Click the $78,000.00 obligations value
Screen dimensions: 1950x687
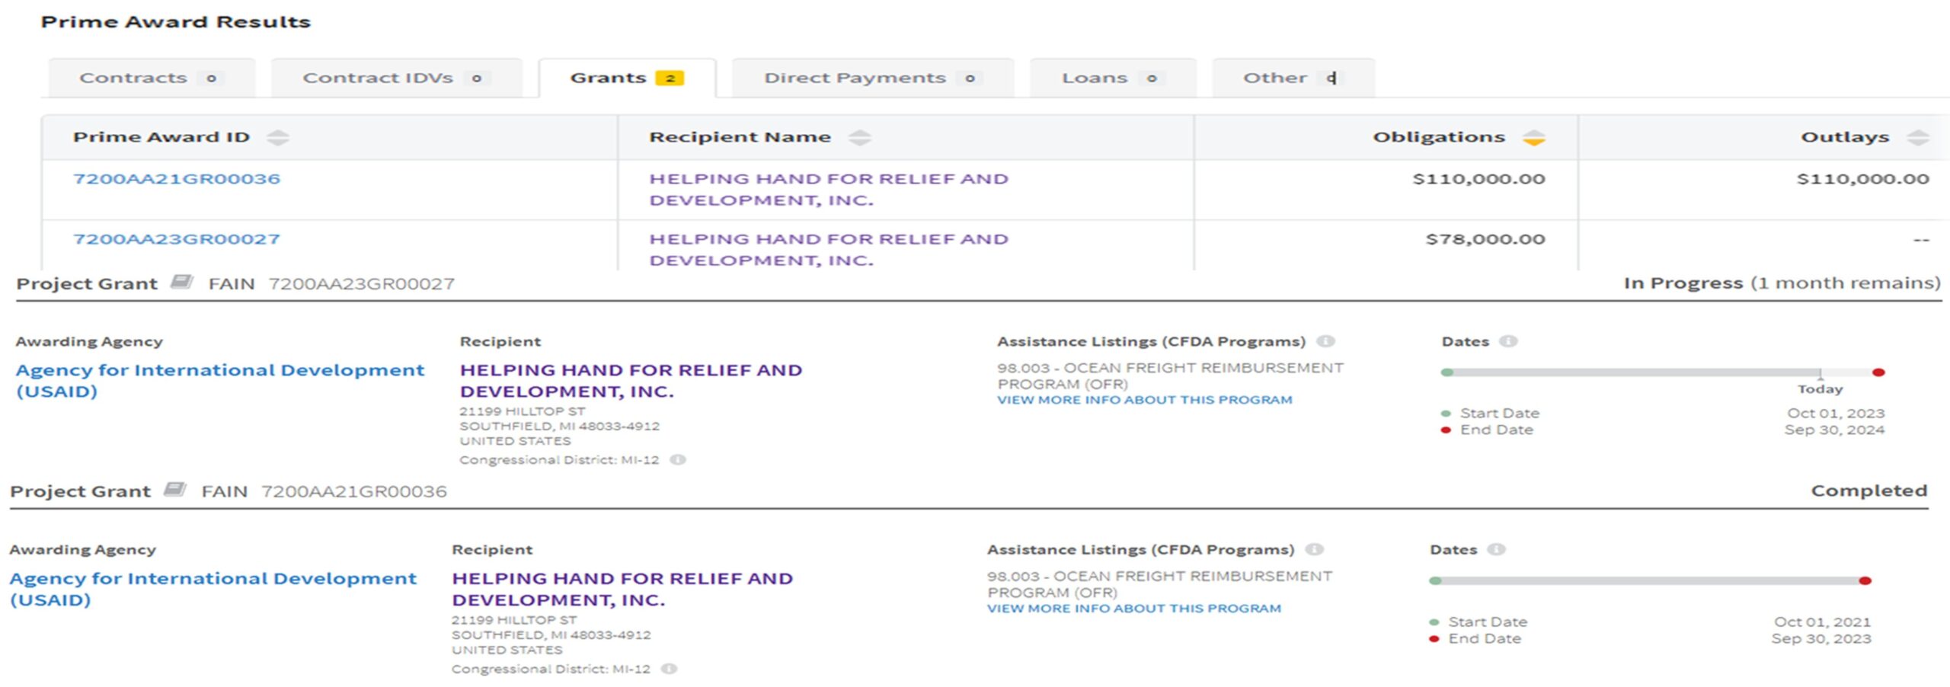coord(1485,239)
